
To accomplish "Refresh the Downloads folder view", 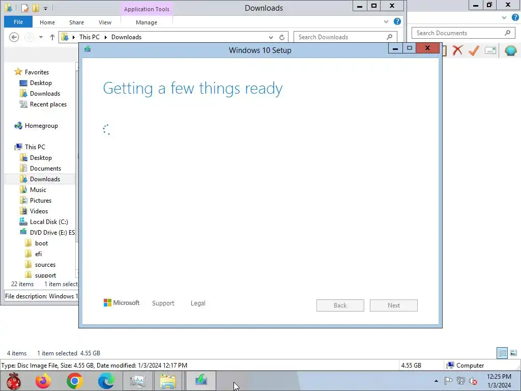I will (282, 37).
